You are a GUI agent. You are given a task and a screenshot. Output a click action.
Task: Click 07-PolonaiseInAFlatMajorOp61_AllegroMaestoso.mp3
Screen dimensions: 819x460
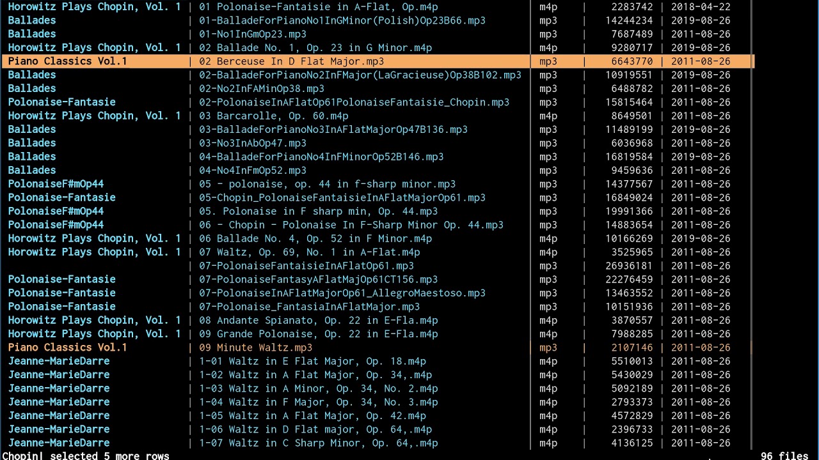[342, 293]
